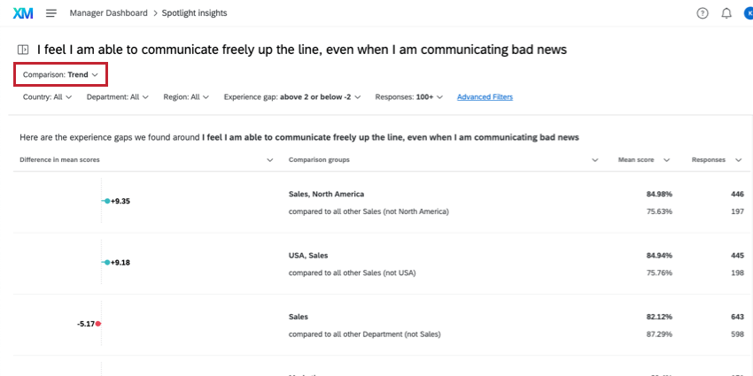Image resolution: width=753 pixels, height=376 pixels.
Task: Sort by the Comparison groups column
Action: coord(595,160)
